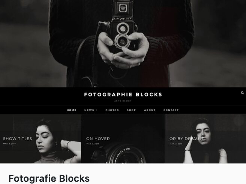This screenshot has height=184, width=246.
Task: Open the Shop menu link
Action: click(131, 110)
